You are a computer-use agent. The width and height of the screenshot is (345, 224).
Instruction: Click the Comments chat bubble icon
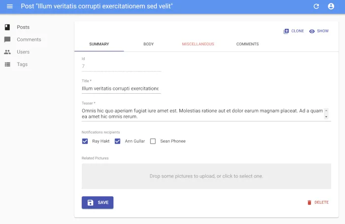pyautogui.click(x=7, y=39)
